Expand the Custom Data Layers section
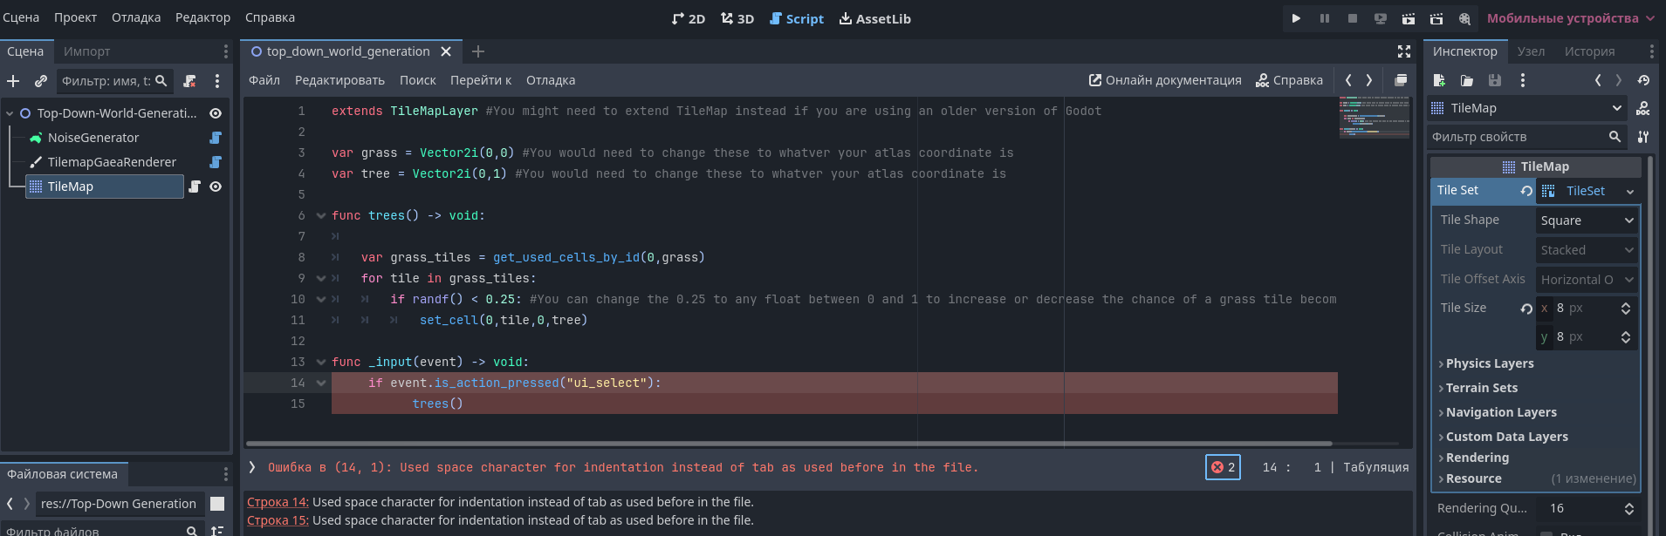 1506,437
